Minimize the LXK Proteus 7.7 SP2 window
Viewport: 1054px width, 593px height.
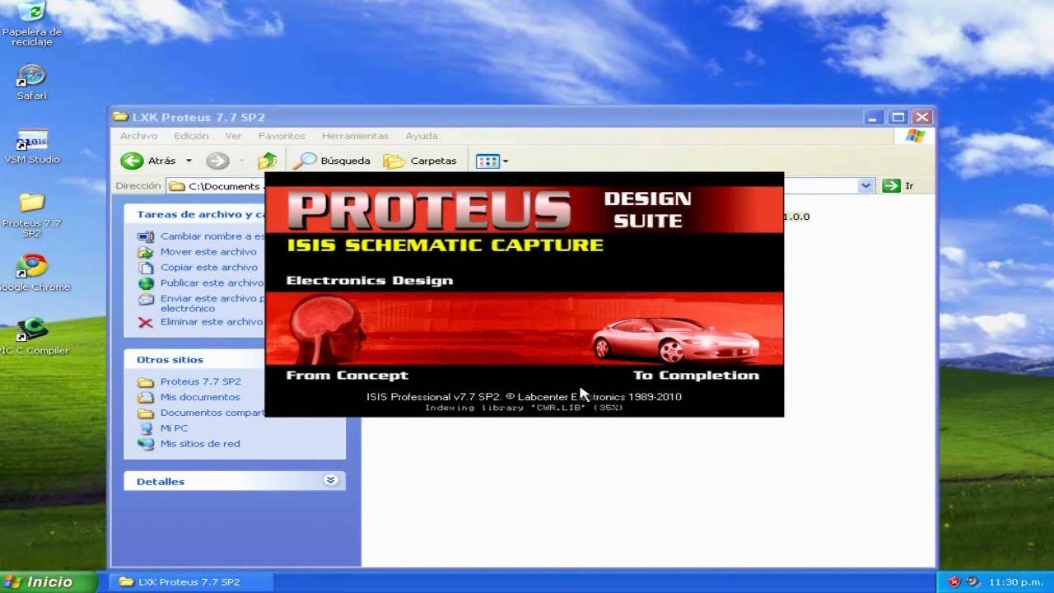coord(874,117)
